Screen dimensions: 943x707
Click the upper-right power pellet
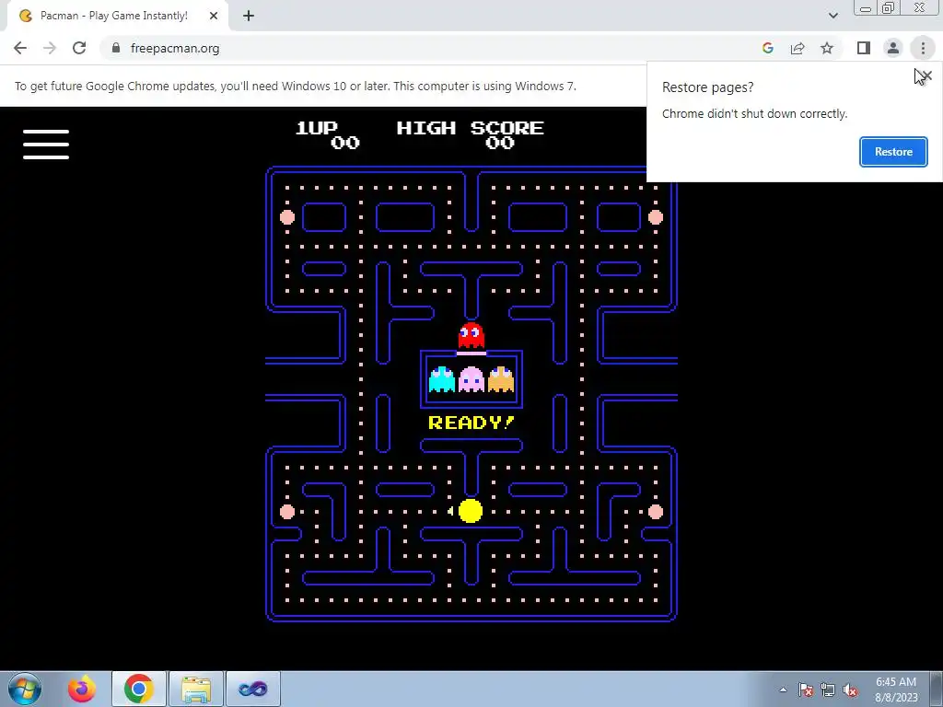click(x=656, y=217)
